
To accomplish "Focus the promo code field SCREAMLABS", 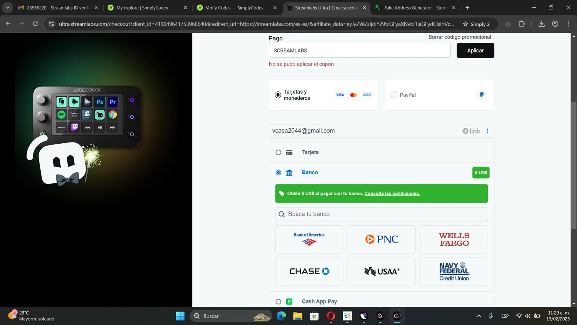I will point(360,50).
